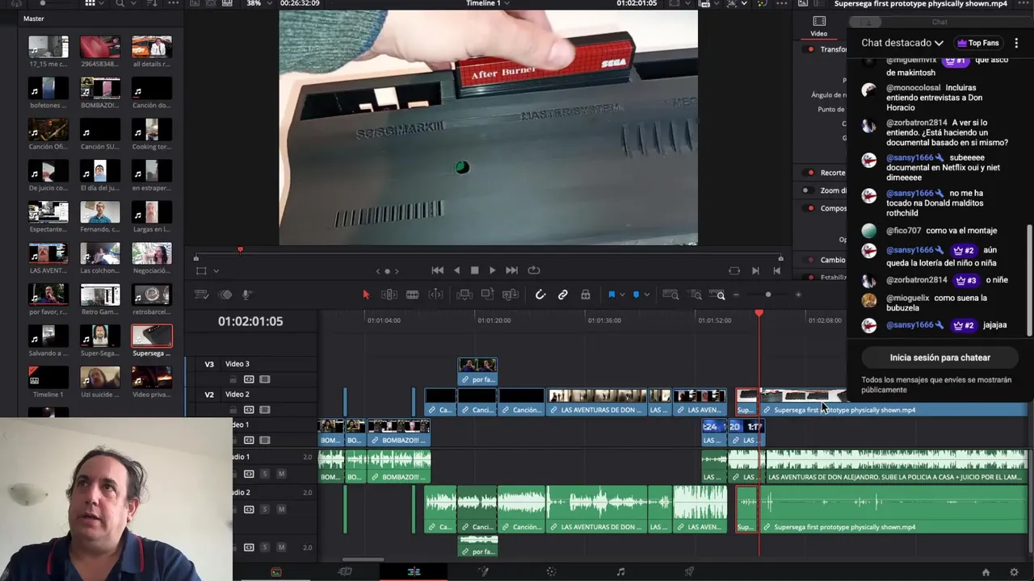Disable Video 3 track clip visibility
Viewport: 1034px width, 581px height.
click(265, 379)
